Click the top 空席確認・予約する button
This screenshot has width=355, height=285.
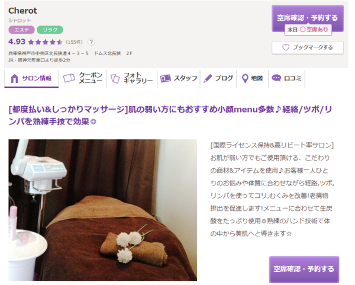coord(308,18)
